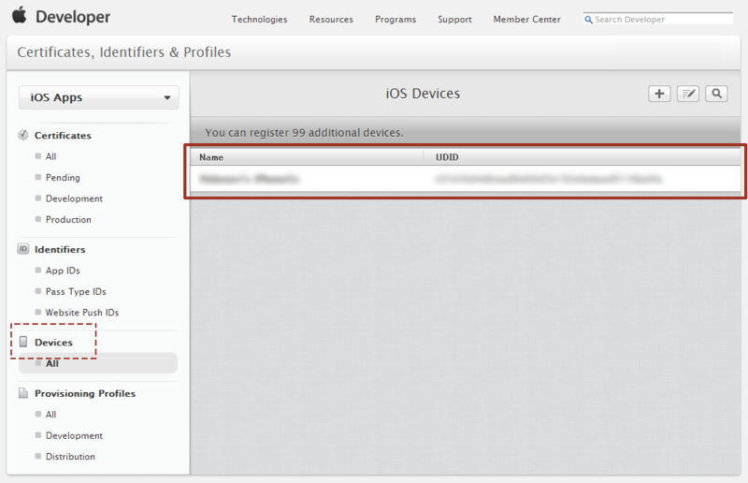Open the Technologies menu

pos(260,20)
